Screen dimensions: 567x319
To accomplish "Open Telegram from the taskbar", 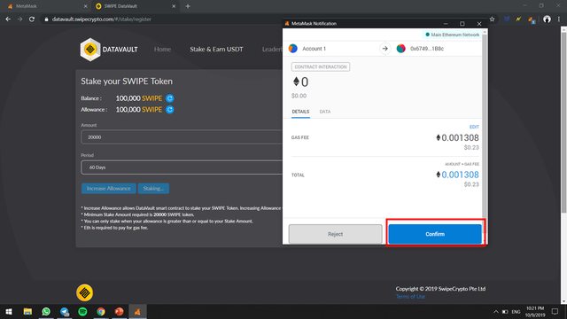I will click(65, 311).
